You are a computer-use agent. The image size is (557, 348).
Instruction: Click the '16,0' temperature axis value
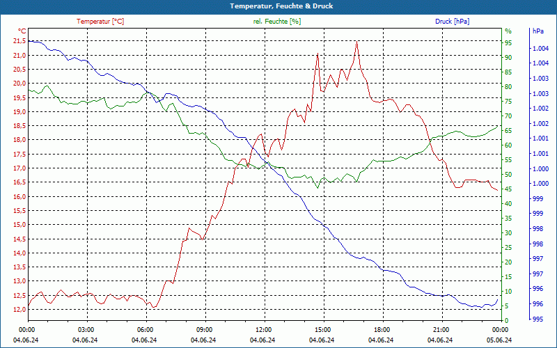pyautogui.click(x=19, y=196)
